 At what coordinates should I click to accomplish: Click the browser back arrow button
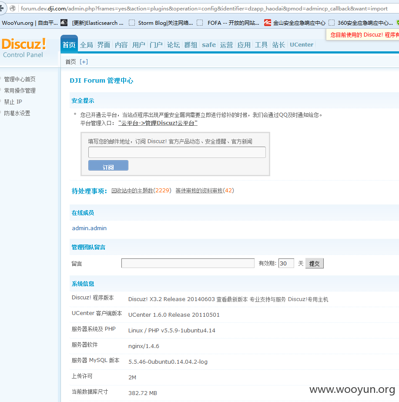coord(2,8)
